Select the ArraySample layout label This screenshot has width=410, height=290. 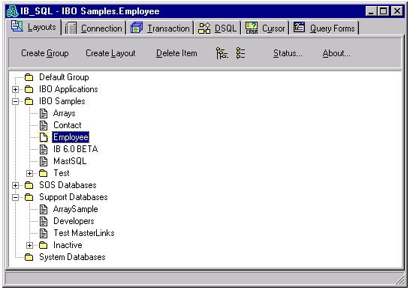(75, 209)
